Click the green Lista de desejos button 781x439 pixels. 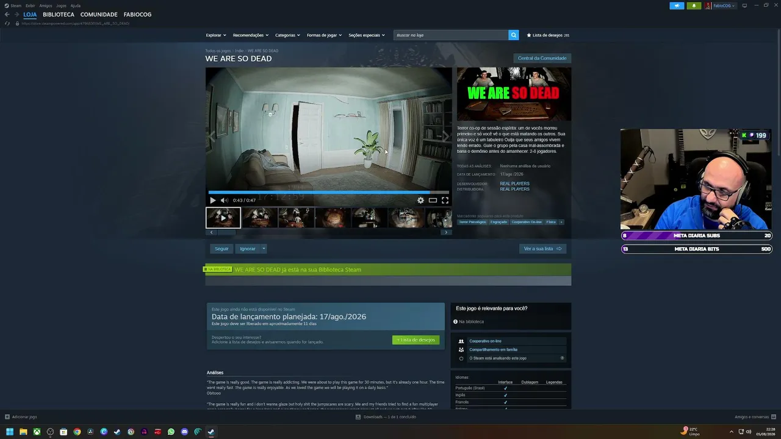coord(416,340)
